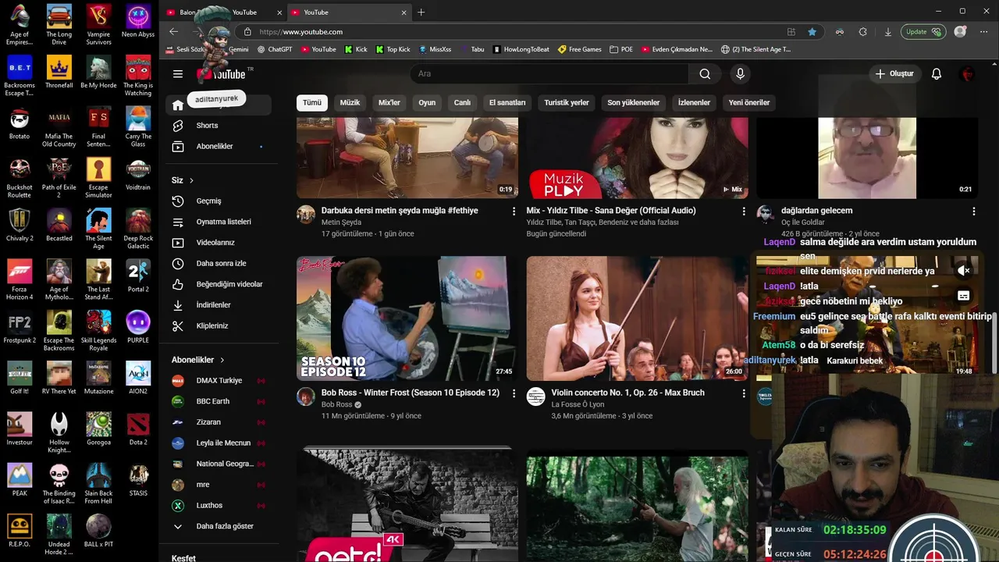
Task: Click the browser address bar
Action: coord(515,32)
